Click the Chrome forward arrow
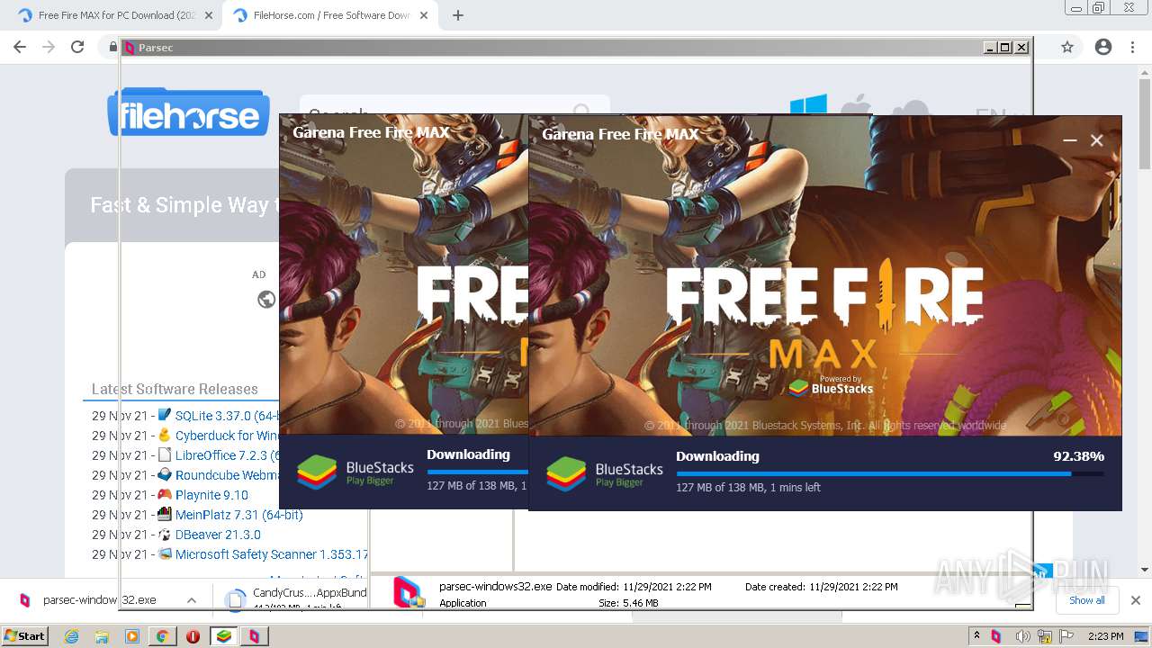 49,47
